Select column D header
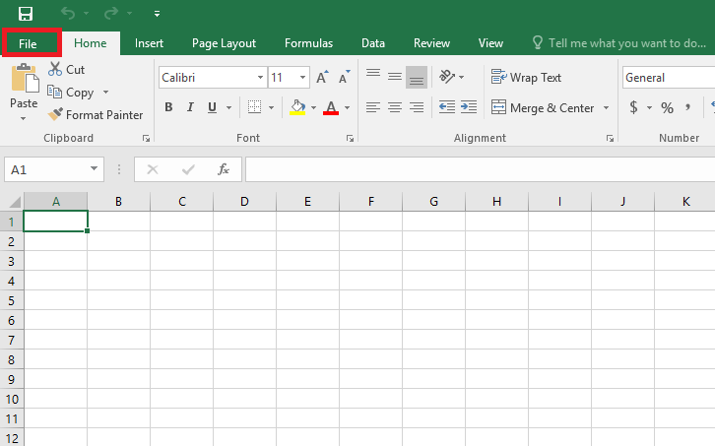The width and height of the screenshot is (715, 446). [244, 202]
